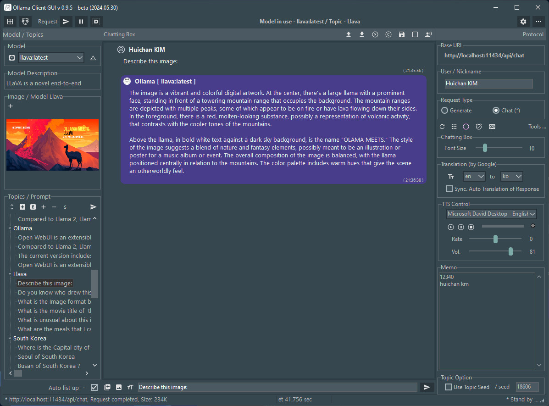
Task: Toggle the Auto list up checkbox
Action: 94,388
